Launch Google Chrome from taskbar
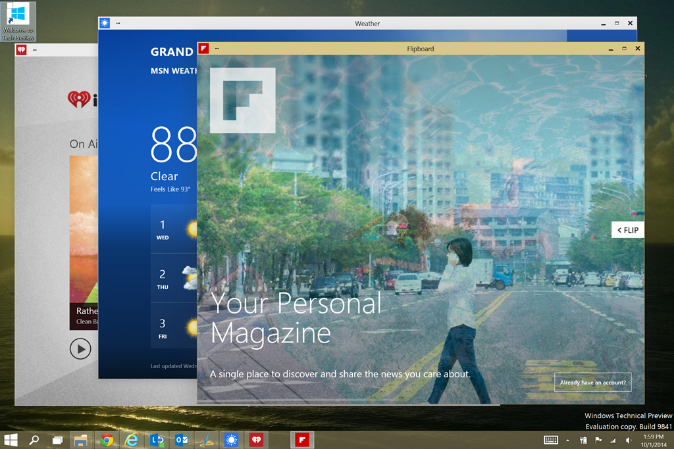 tap(107, 440)
